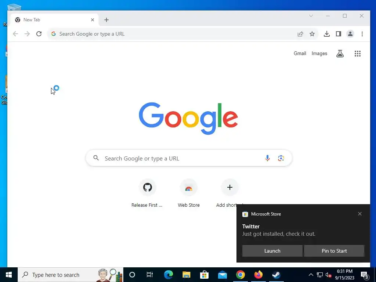This screenshot has height=282, width=376.
Task: Open the Images link
Action: [319, 54]
